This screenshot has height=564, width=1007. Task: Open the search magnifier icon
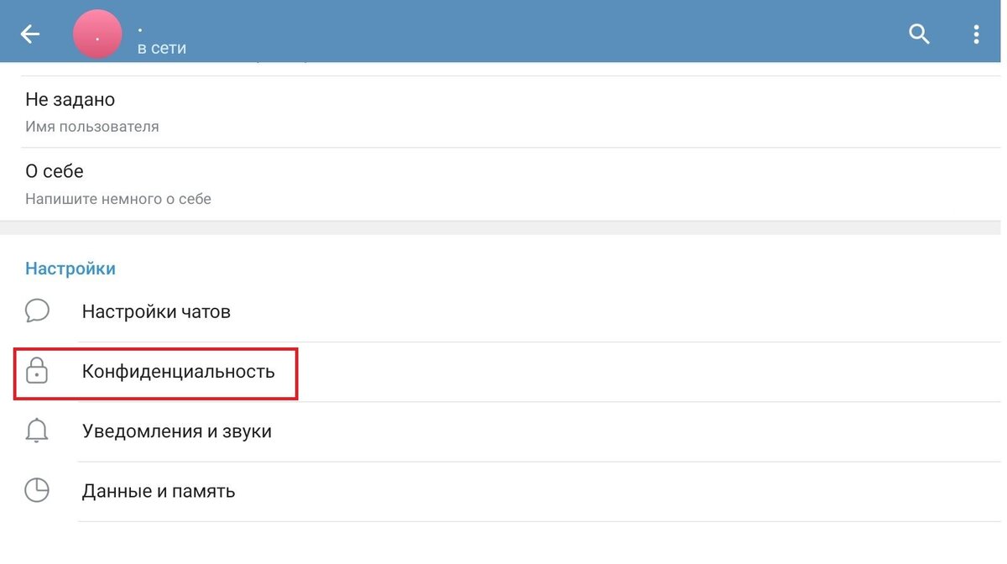click(920, 34)
